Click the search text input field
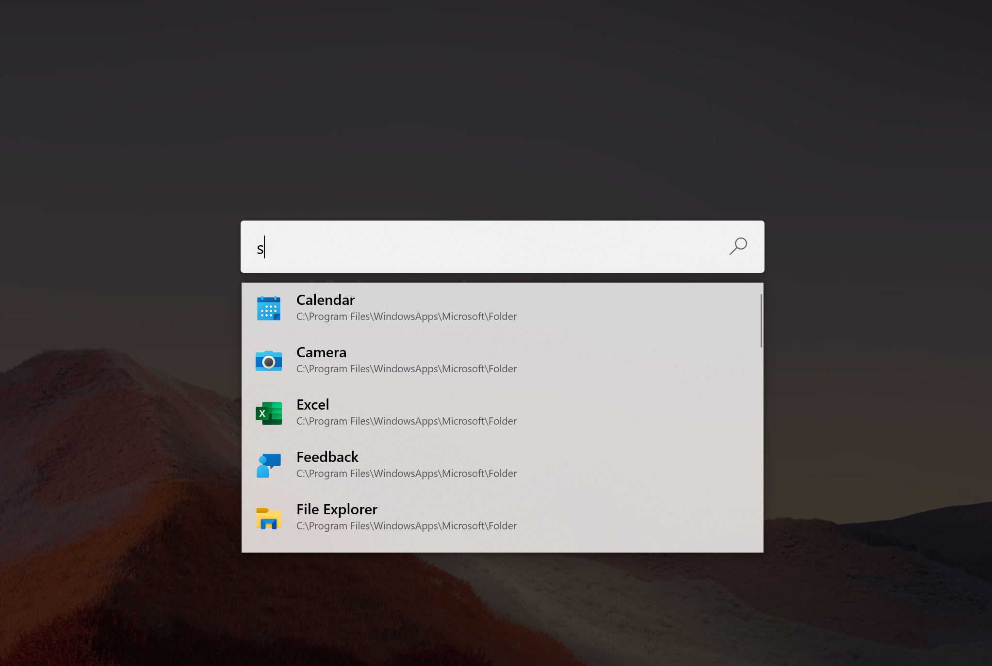The image size is (992, 666). pyautogui.click(x=485, y=247)
